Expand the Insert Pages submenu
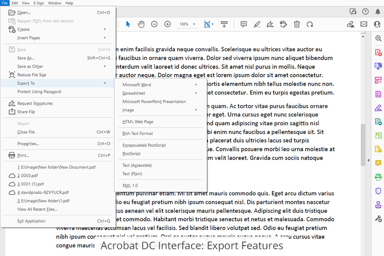The width and height of the screenshot is (384, 256). [x=105, y=38]
